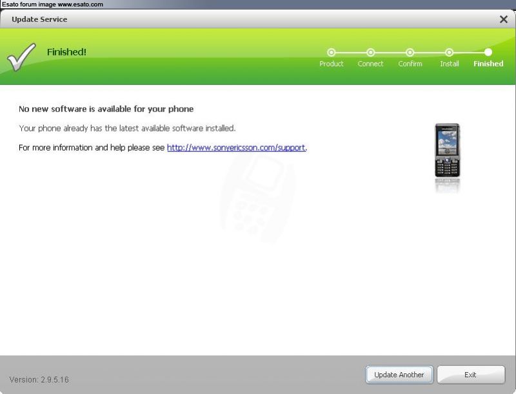Select the Product step label
The height and width of the screenshot is (394, 516).
point(331,64)
